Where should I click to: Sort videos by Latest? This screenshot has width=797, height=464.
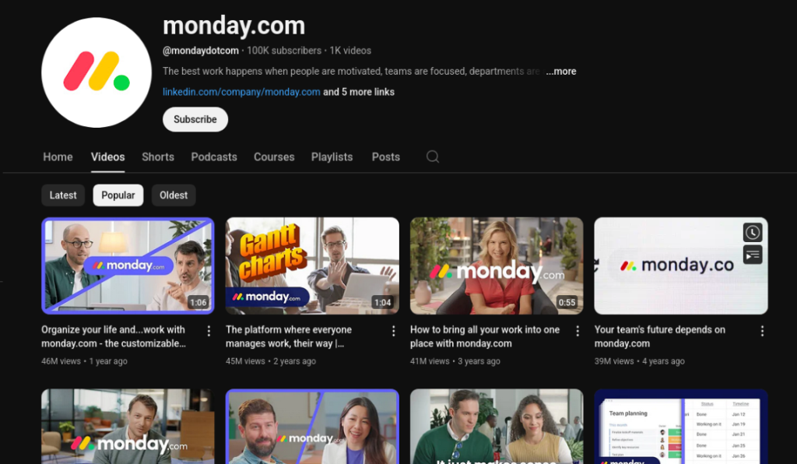coord(63,195)
